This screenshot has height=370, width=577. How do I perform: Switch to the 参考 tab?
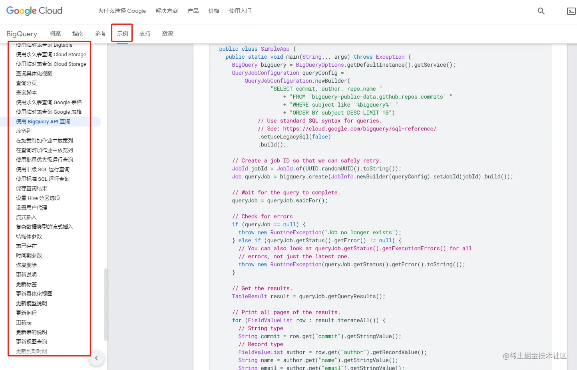(x=100, y=34)
